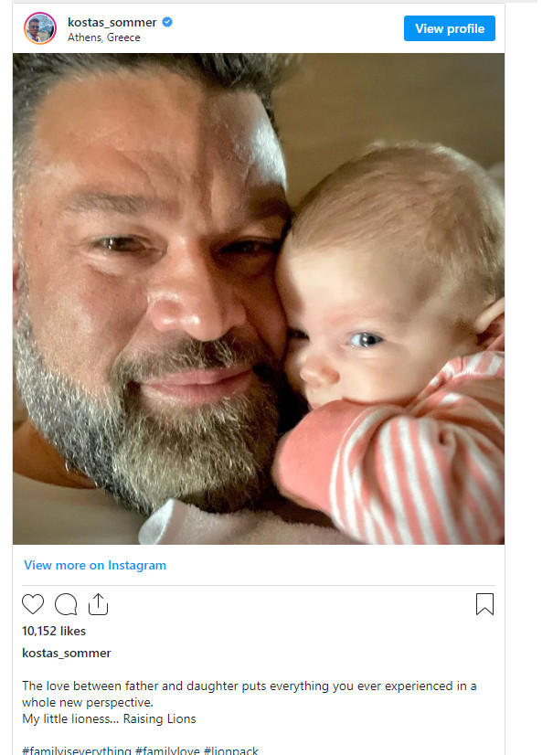
Task: Open comments via the speech bubble icon
Action: [66, 604]
